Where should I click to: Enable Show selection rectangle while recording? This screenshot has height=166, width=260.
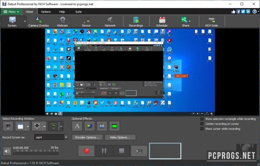(202, 119)
